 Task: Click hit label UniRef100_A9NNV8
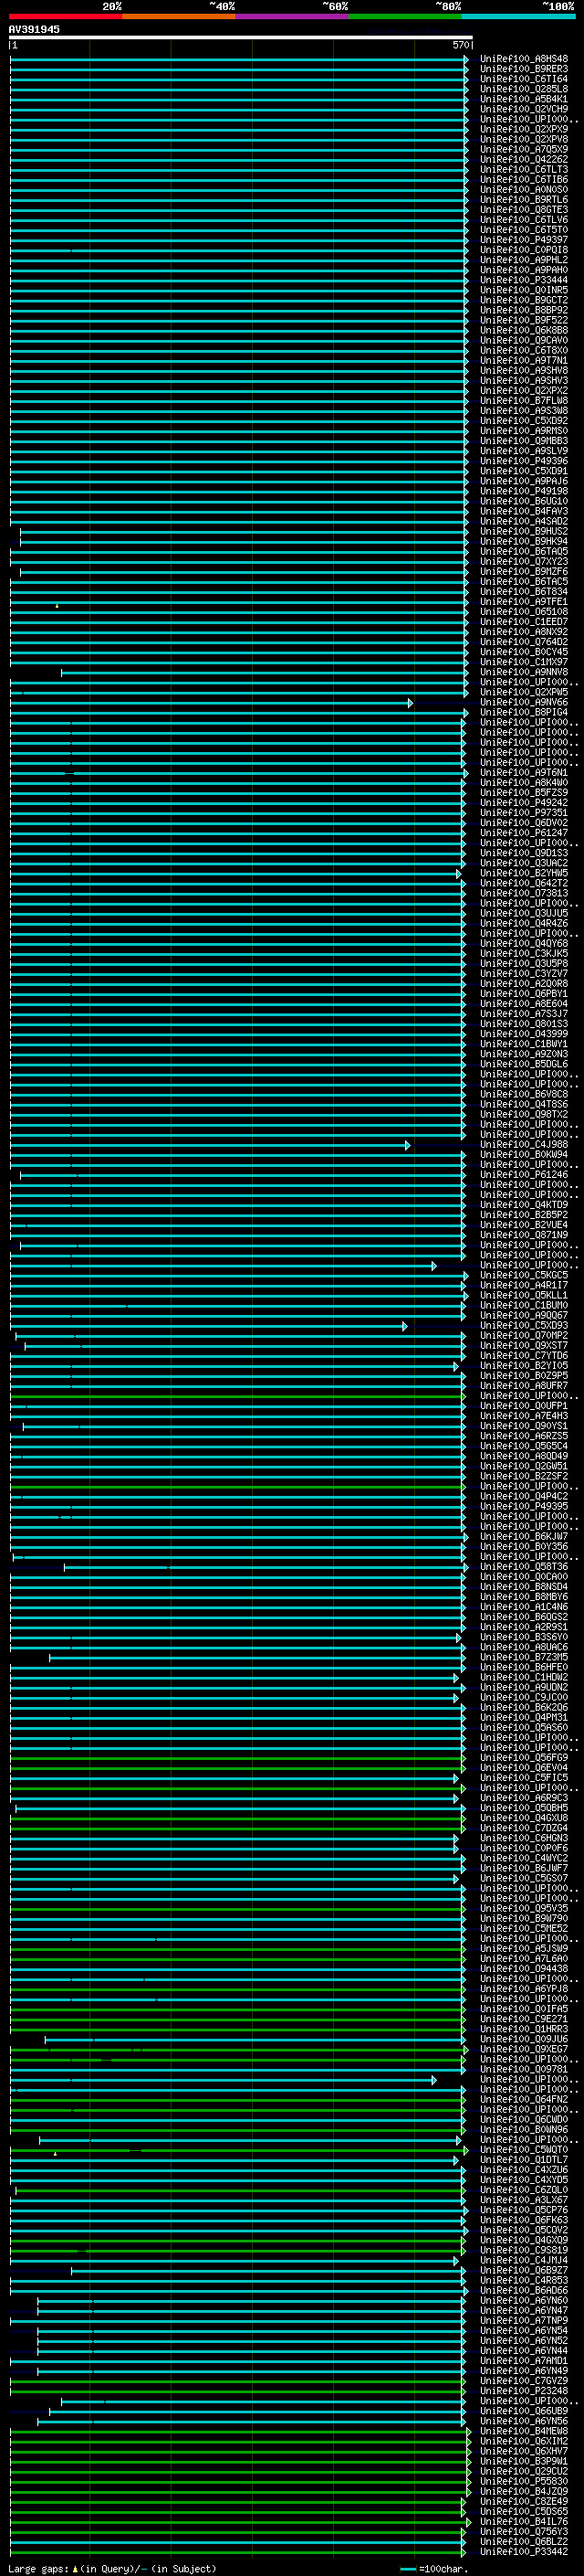[x=523, y=672]
